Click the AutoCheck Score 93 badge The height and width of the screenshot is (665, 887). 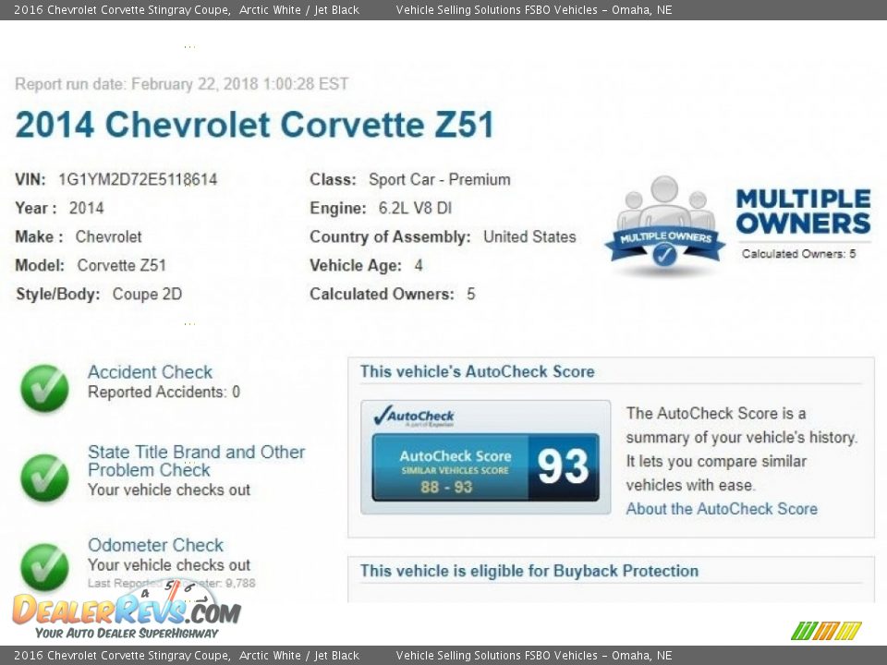[x=486, y=466]
